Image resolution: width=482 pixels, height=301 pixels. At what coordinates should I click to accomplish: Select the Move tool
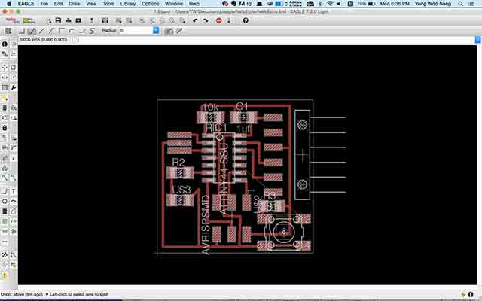(x=5, y=67)
